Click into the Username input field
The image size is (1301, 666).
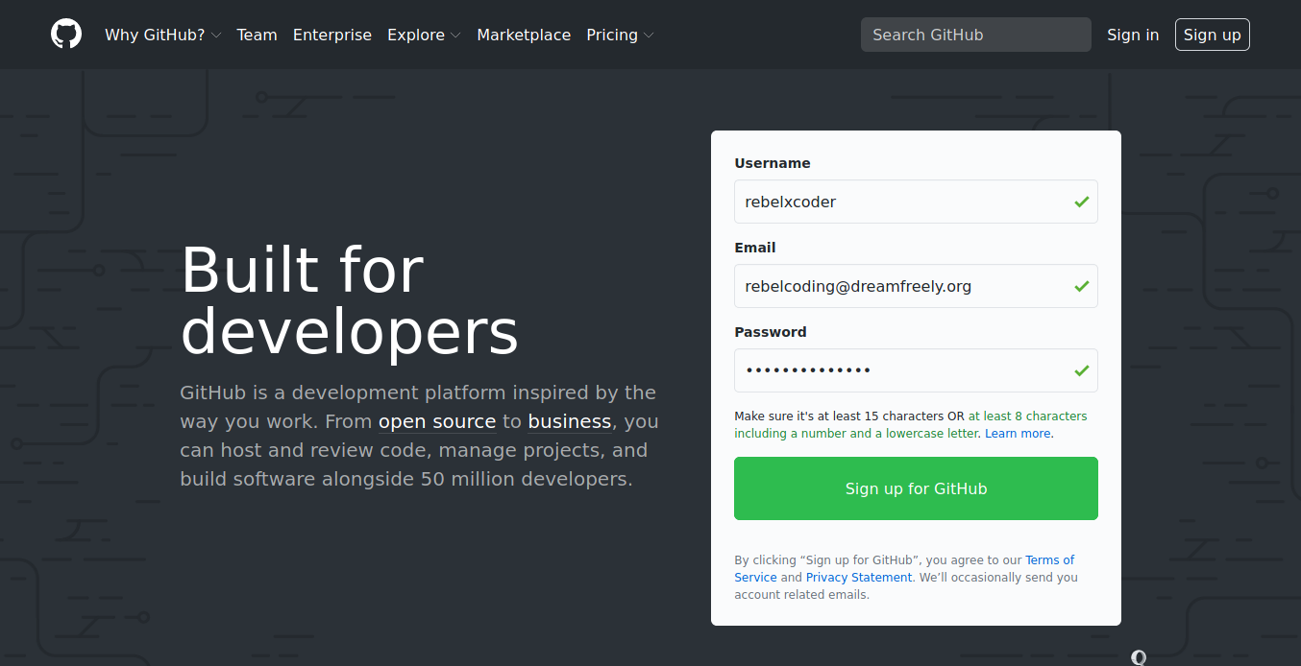[x=903, y=202]
